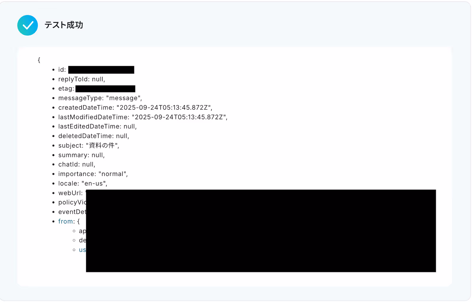Click the messageType "message" entry
Screen dimensions: 472x302
[x=100, y=98]
